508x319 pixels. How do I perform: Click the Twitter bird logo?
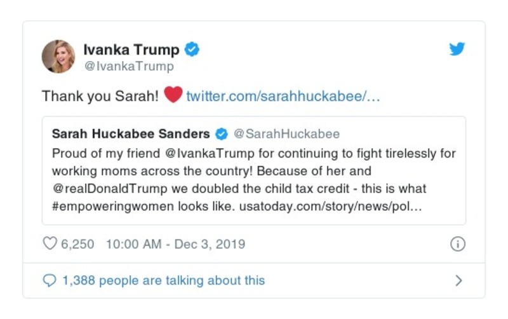pos(457,49)
